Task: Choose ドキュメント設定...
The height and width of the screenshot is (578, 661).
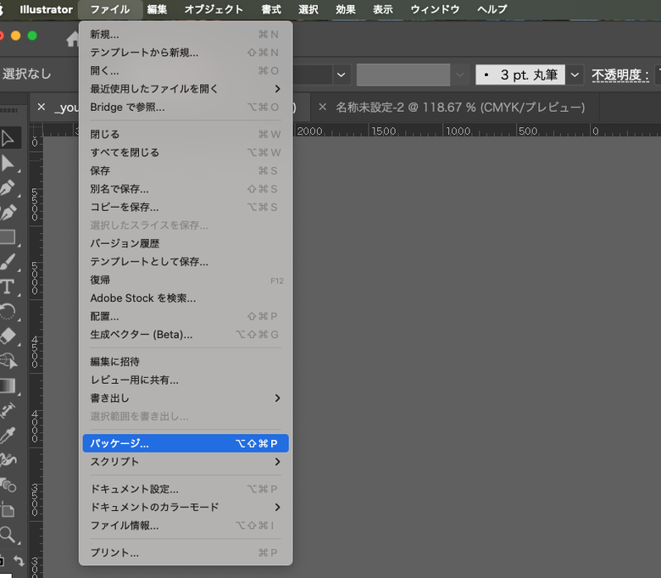Action: (x=186, y=489)
